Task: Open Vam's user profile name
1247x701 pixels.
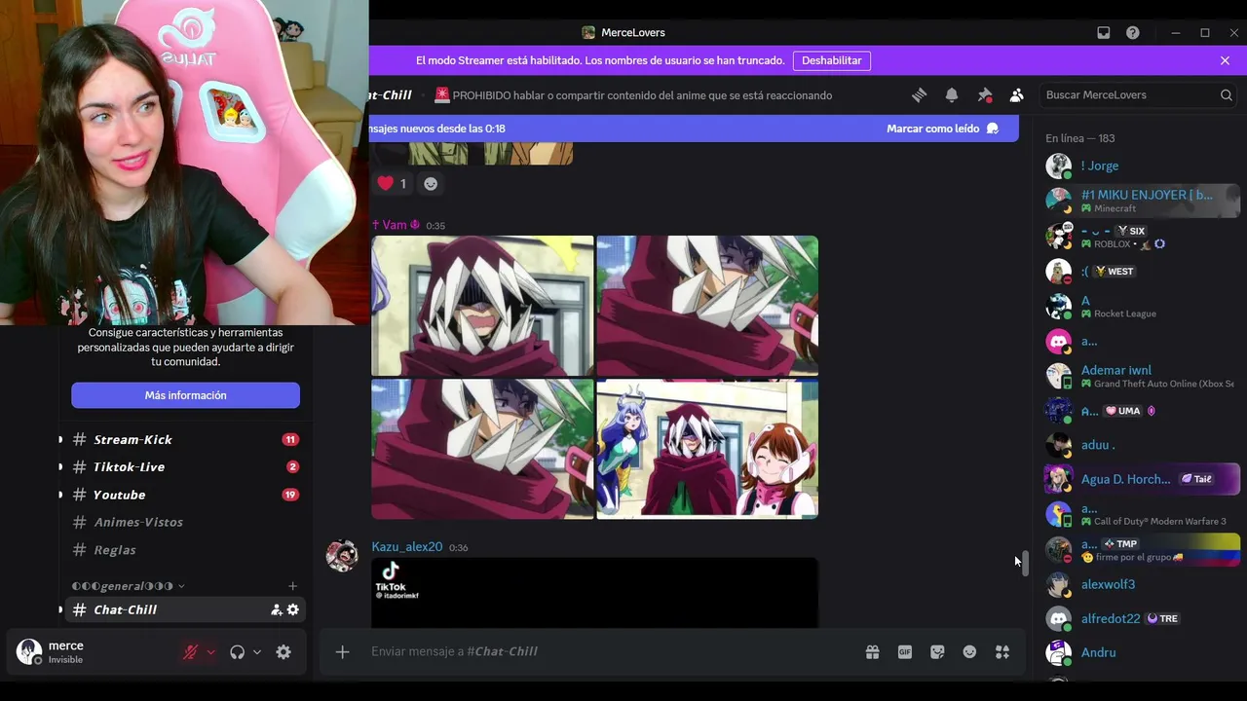Action: tap(395, 225)
